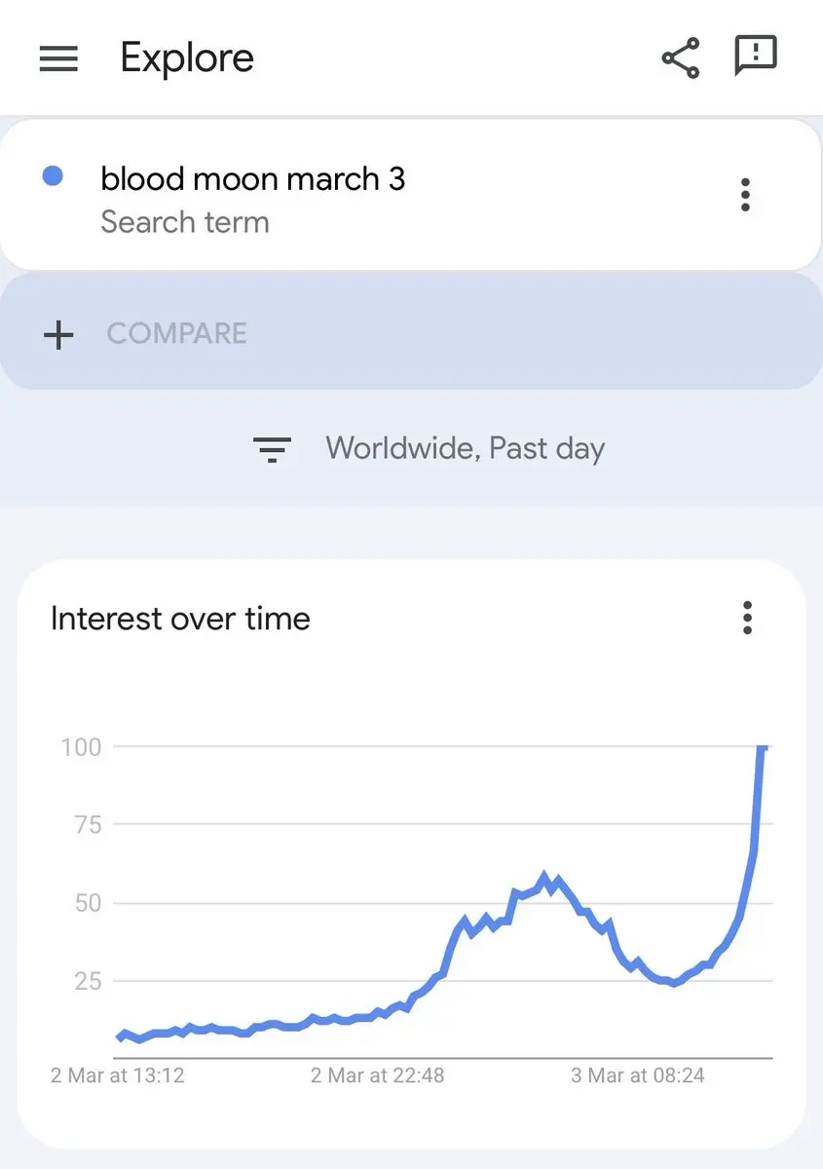Click the blue search term color dot
This screenshot has width=823, height=1169.
54,176
